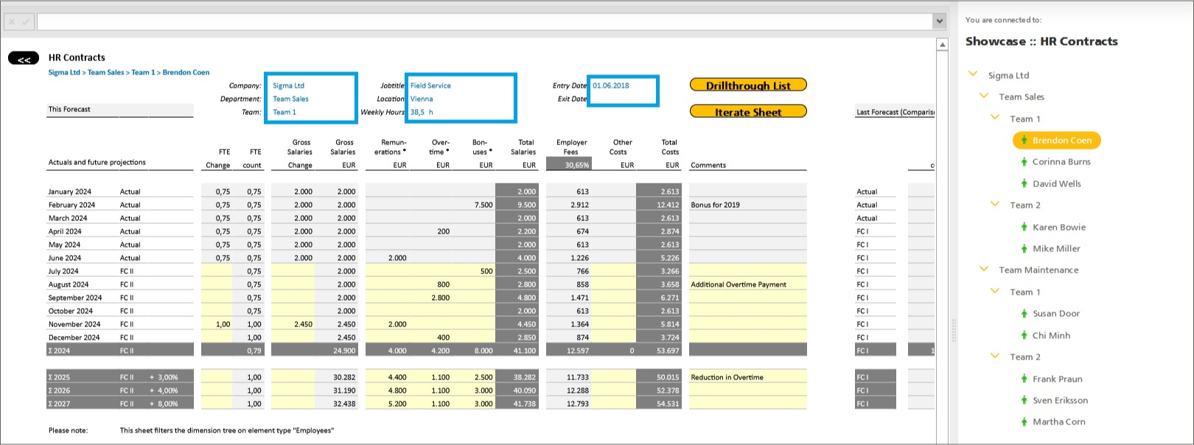The width and height of the screenshot is (1194, 445).
Task: Click inside the formula bar input field
Action: point(485,21)
